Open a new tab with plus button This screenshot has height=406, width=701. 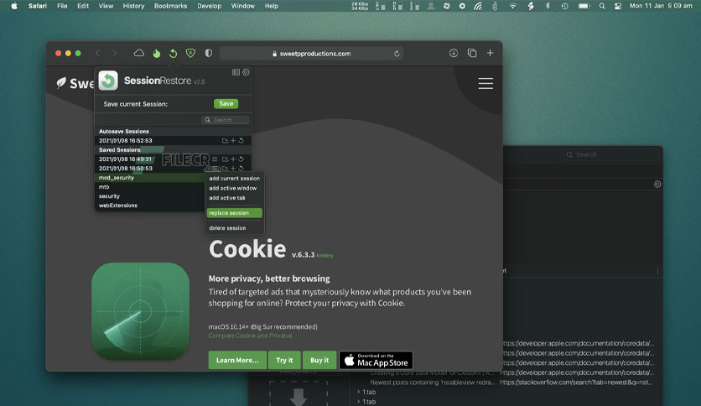(491, 53)
